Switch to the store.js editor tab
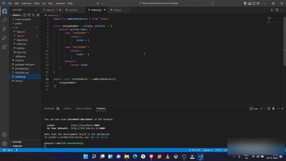The height and width of the screenshot is (161, 286). [x=117, y=10]
